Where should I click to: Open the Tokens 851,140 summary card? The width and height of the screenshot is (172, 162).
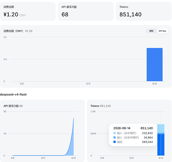tap(144, 11)
